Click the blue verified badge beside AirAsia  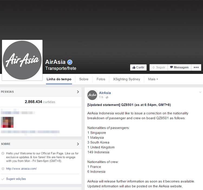point(70,62)
